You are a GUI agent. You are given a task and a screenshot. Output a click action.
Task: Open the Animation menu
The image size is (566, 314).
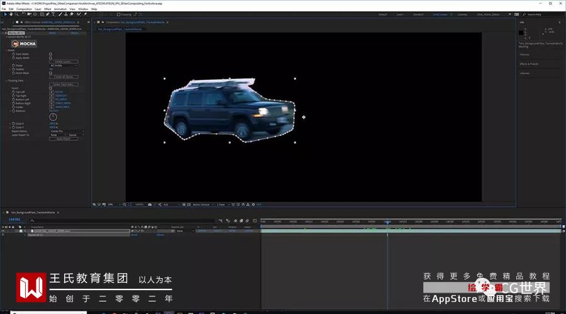point(60,9)
